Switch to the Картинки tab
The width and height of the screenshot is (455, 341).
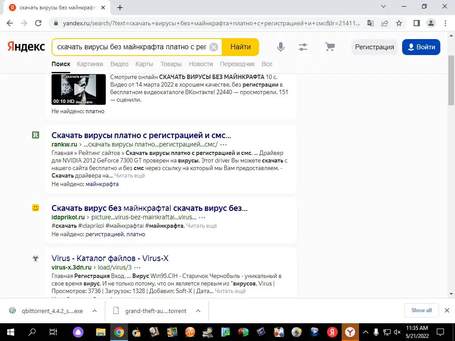[90, 64]
